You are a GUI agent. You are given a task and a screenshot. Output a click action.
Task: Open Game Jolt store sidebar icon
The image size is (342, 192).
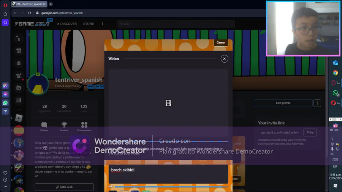click(x=19, y=51)
